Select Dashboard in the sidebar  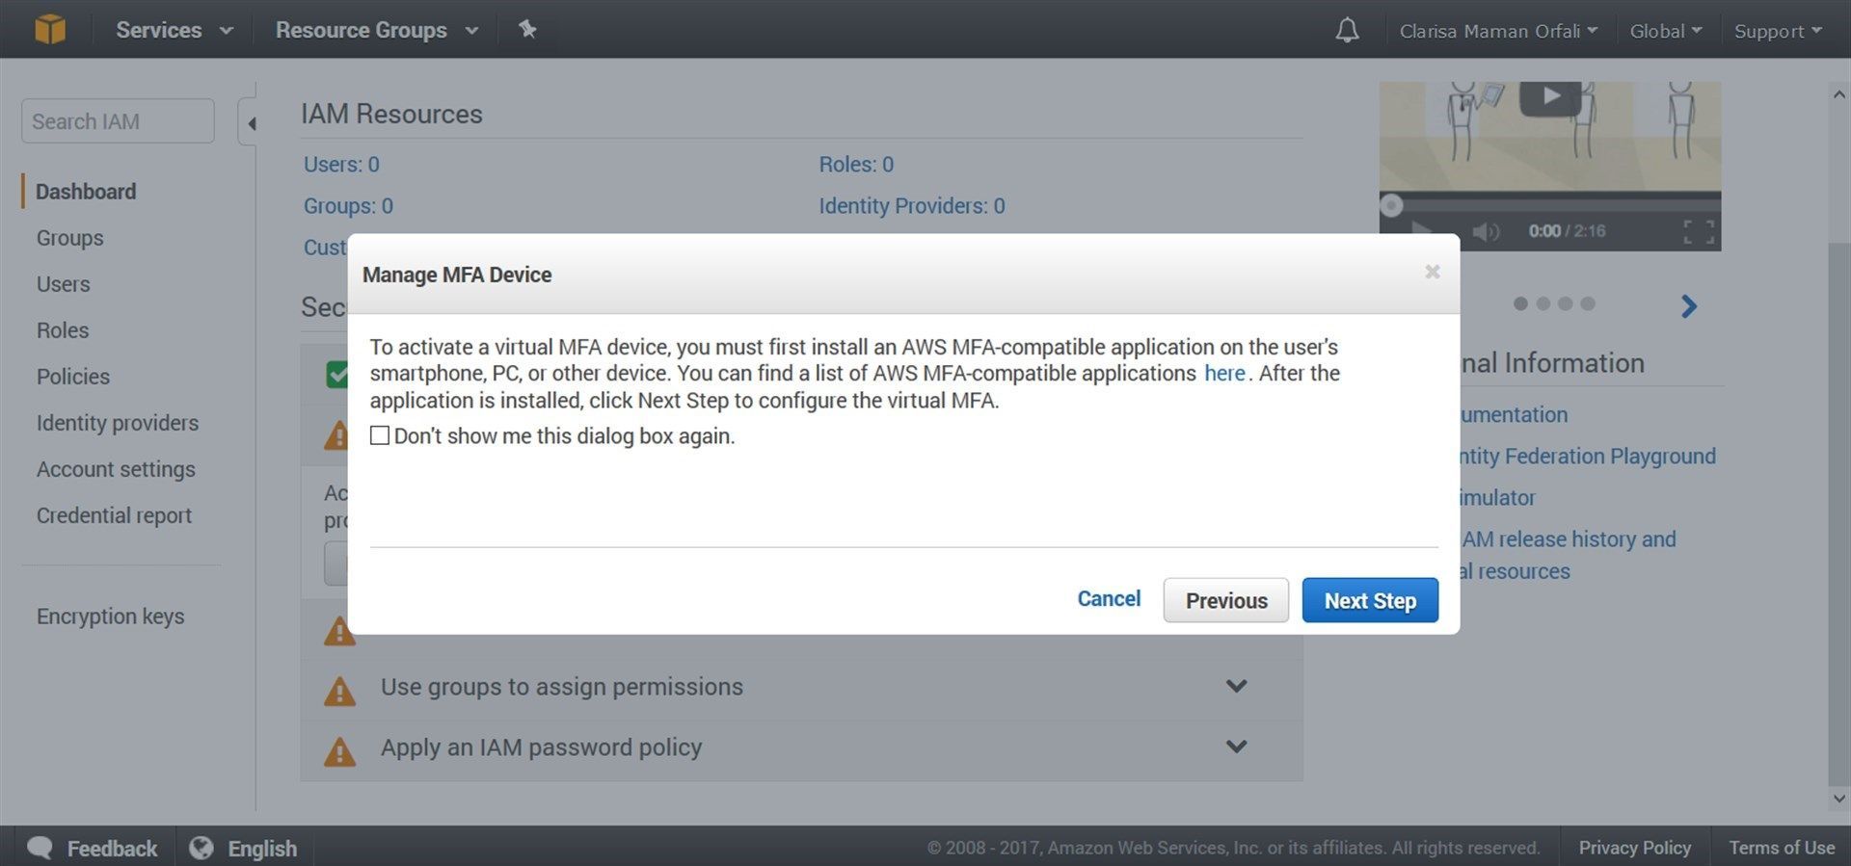(86, 192)
